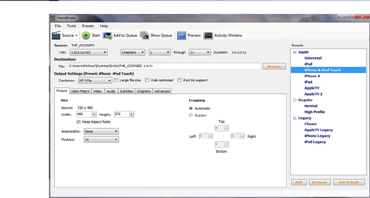Open the File menu
The width and height of the screenshot is (370, 198).
(x=58, y=26)
